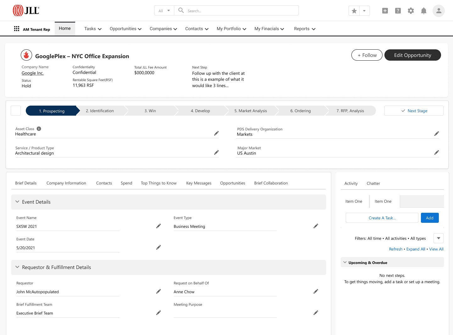Click Edit Opportunity button
The width and height of the screenshot is (453, 335).
413,55
